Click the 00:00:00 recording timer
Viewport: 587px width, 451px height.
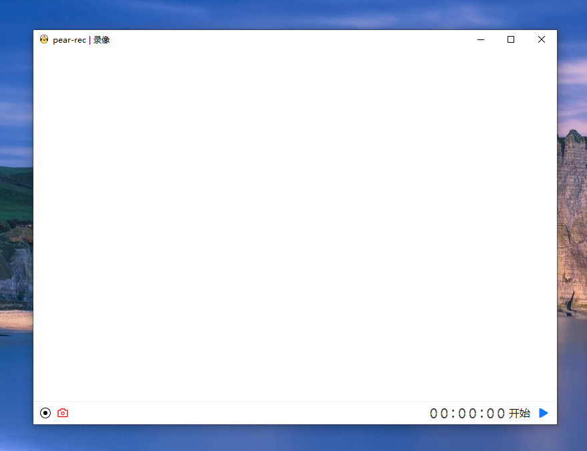(x=467, y=414)
